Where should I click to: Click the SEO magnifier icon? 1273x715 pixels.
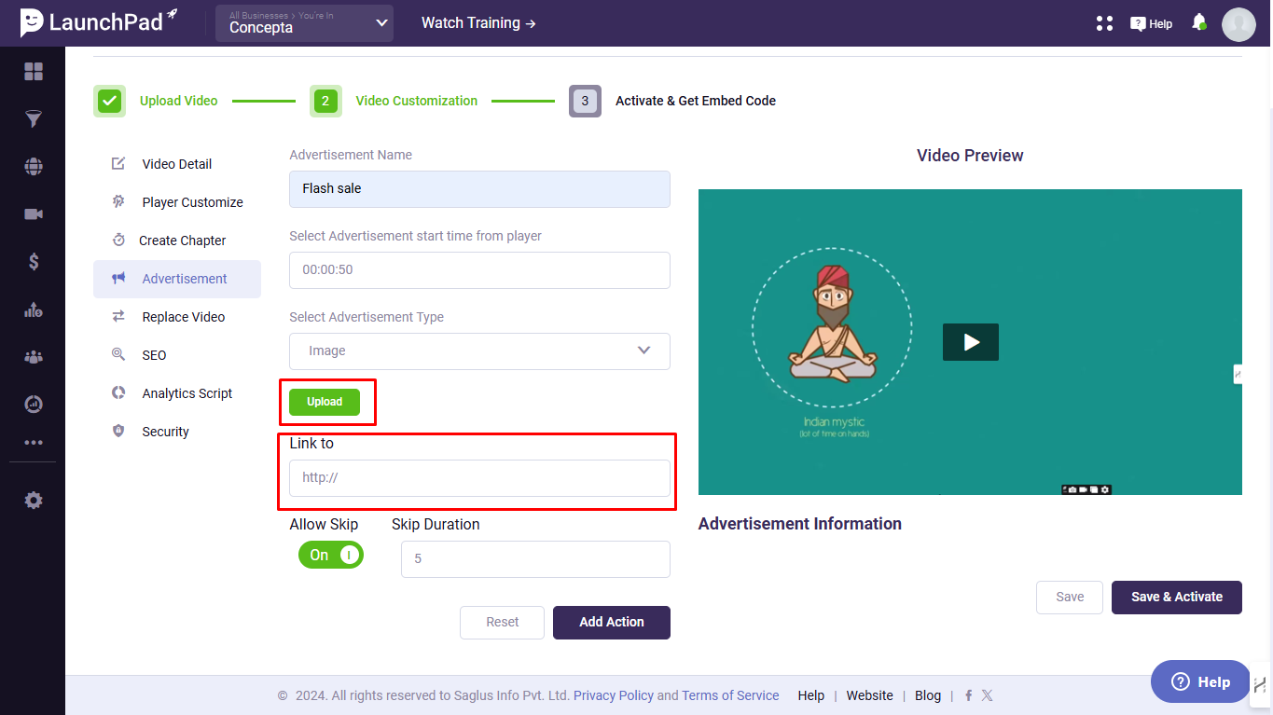coord(118,355)
